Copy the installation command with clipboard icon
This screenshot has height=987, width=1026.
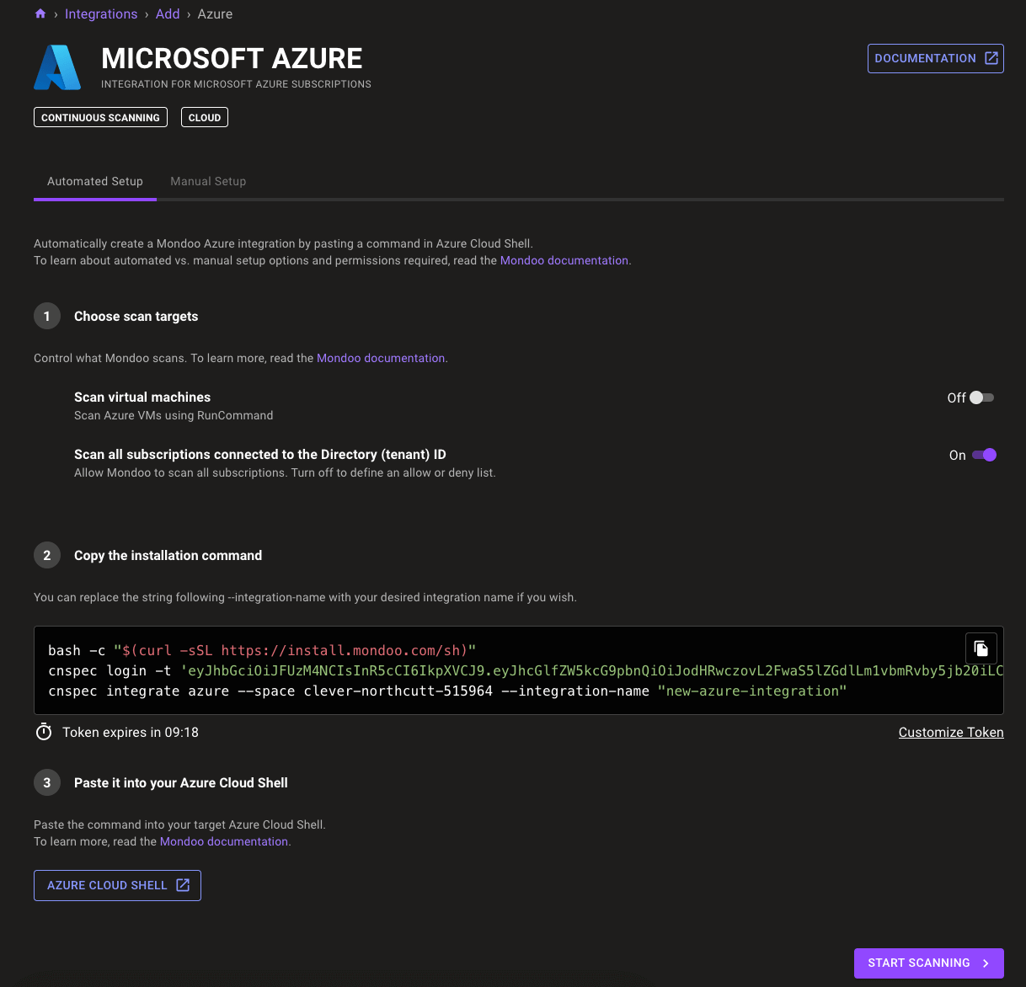(981, 648)
